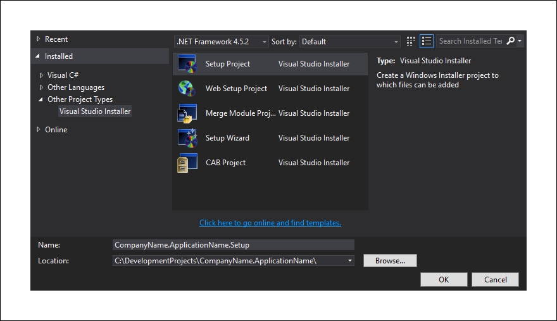
Task: Select the Web Setup Project globe icon
Action: point(187,88)
